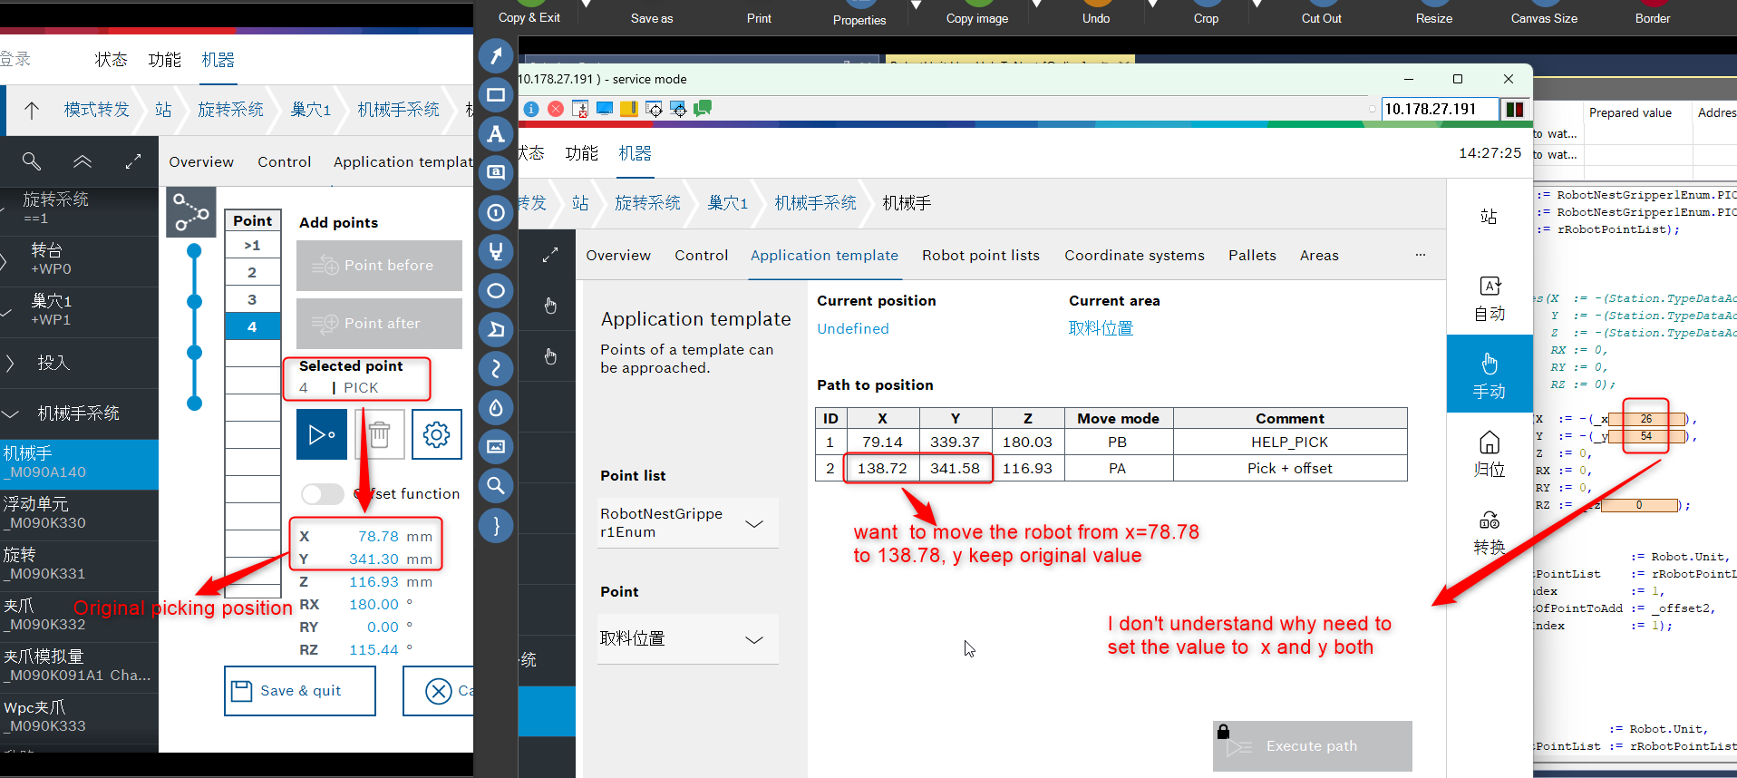Open the Point dropdown showing 取料位置
This screenshot has height=778, width=1737.
[x=687, y=639]
